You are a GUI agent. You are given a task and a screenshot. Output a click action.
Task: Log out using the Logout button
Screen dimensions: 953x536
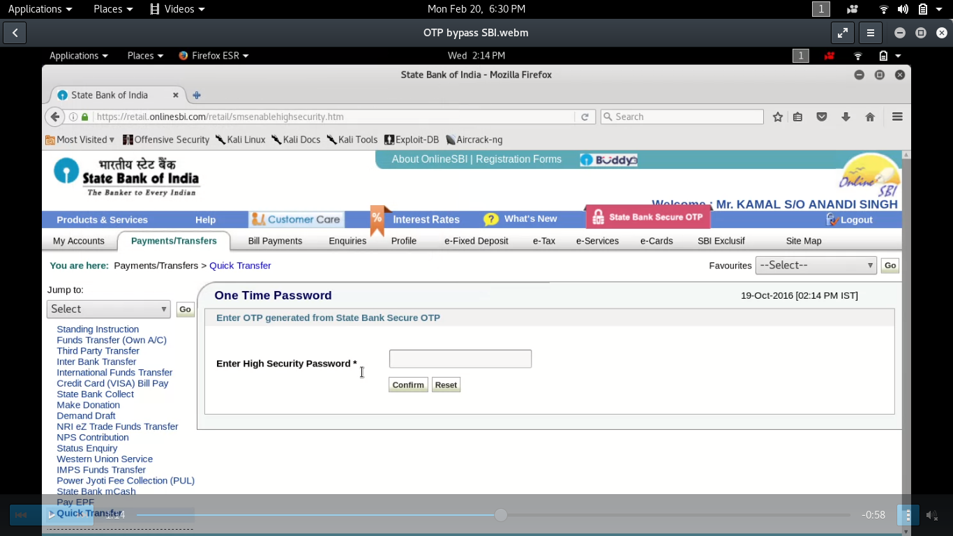849,220
